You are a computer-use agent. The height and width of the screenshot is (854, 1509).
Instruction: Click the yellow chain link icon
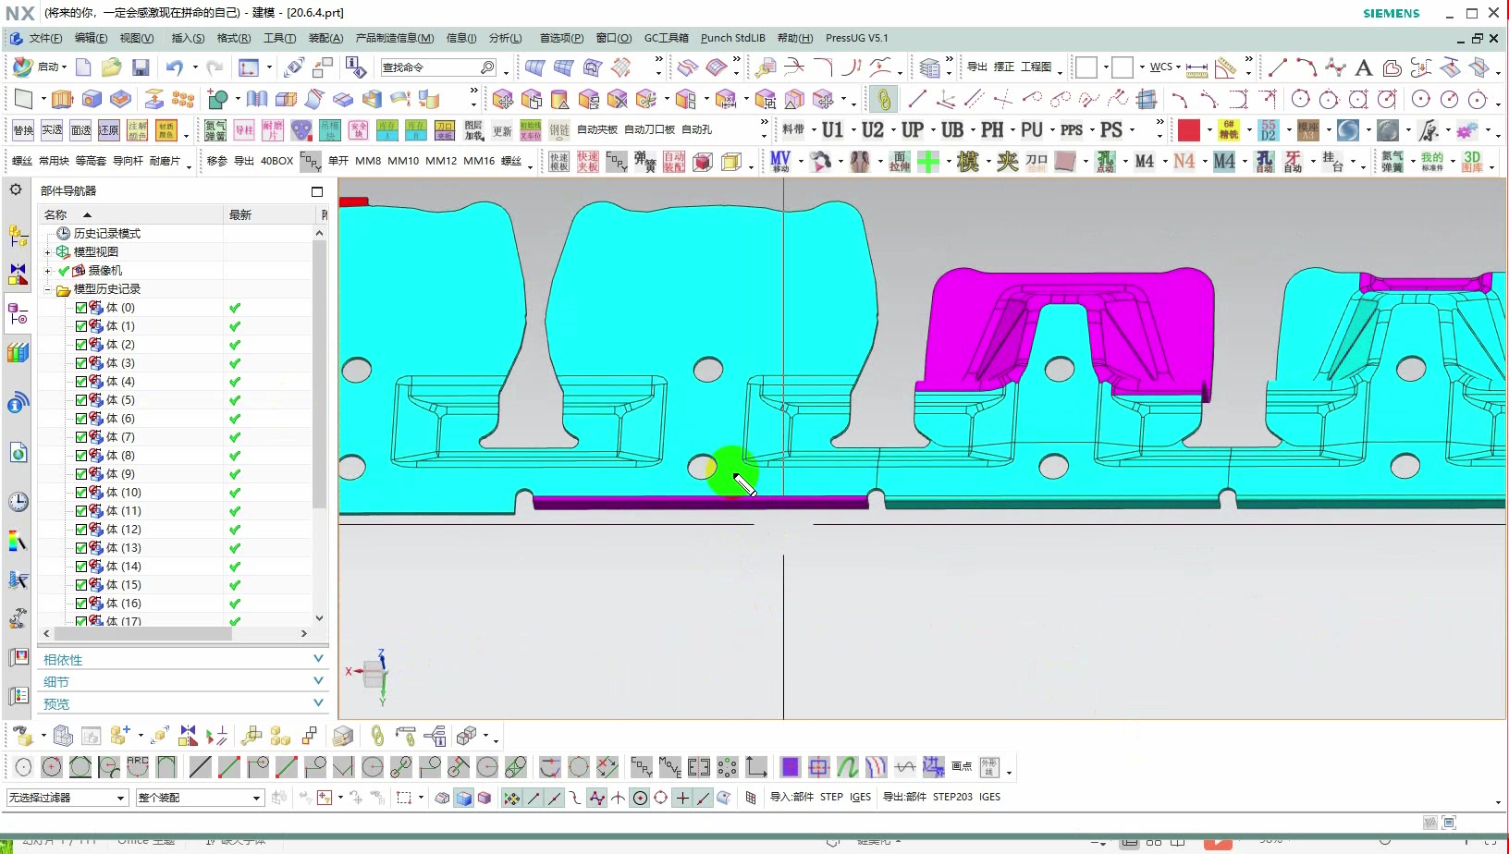pos(883,99)
